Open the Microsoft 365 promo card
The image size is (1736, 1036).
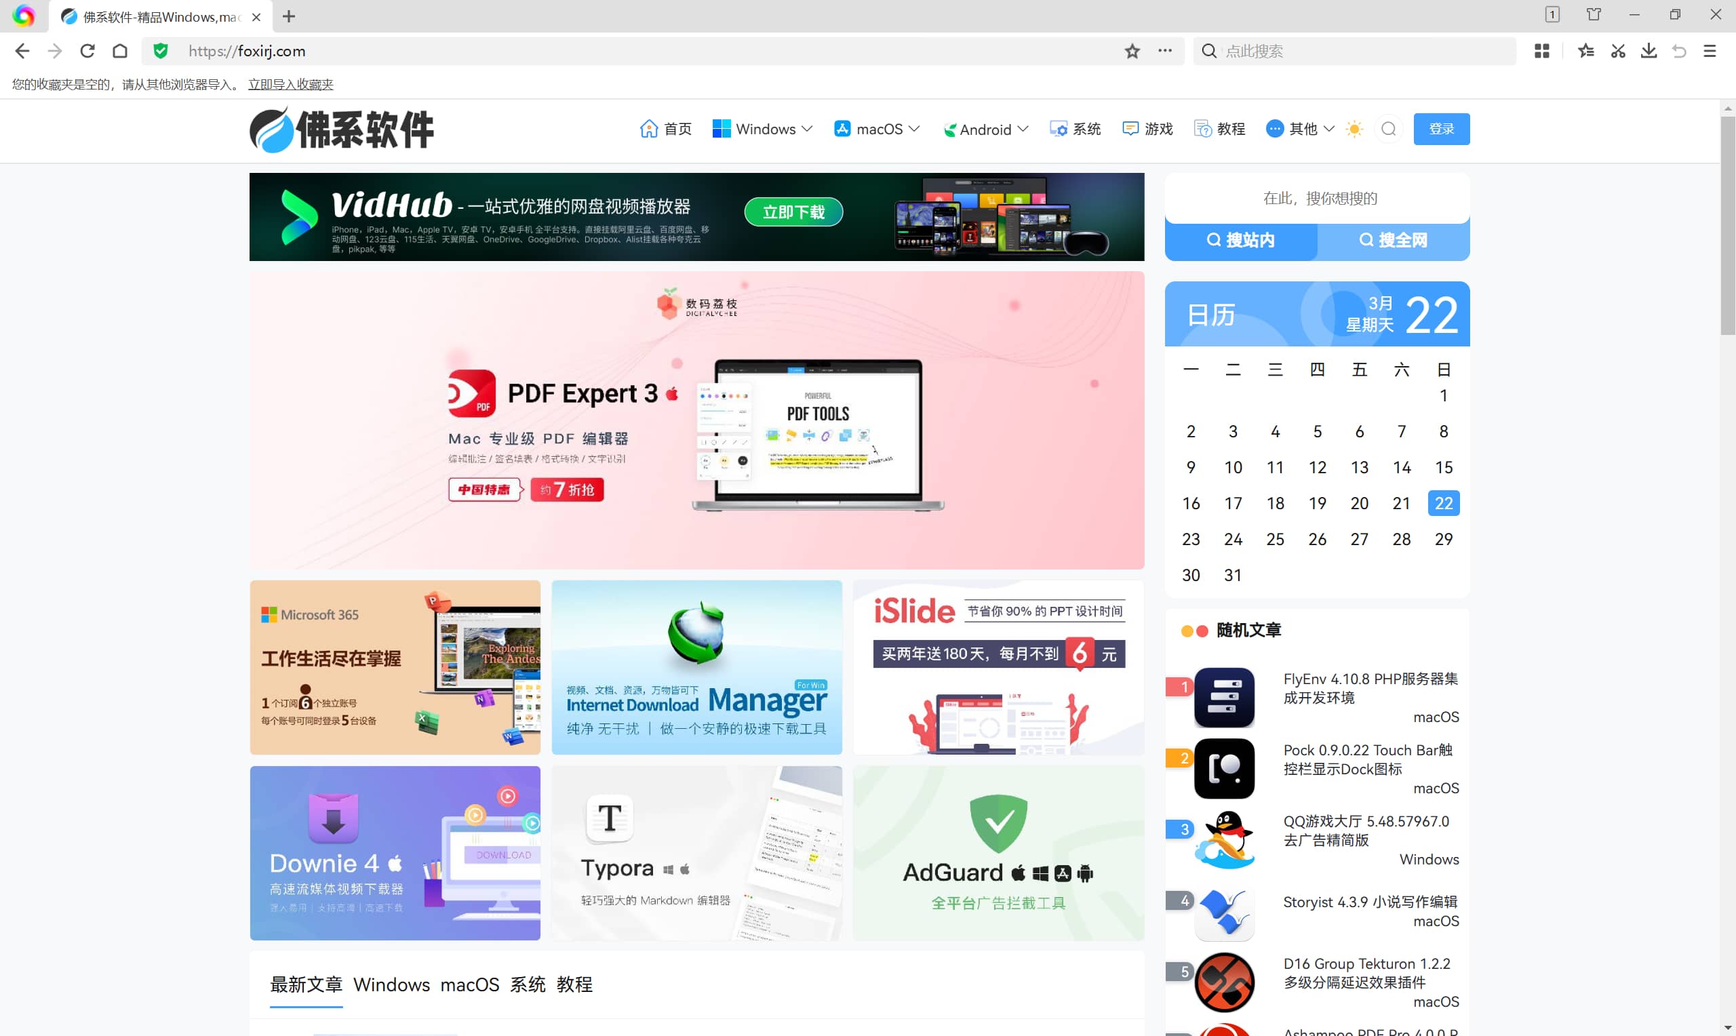(x=395, y=667)
